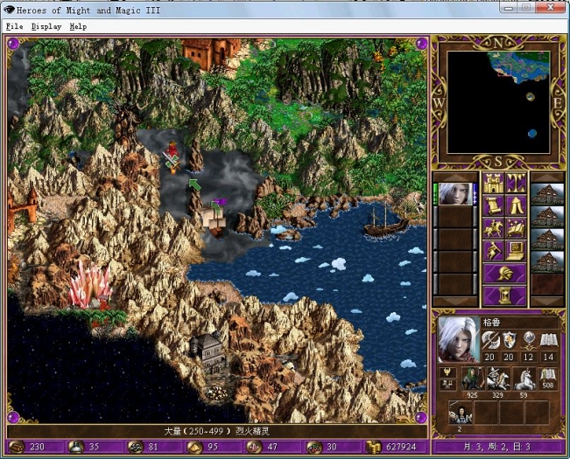Open Adventure Options flag-bearer button

coord(493,251)
